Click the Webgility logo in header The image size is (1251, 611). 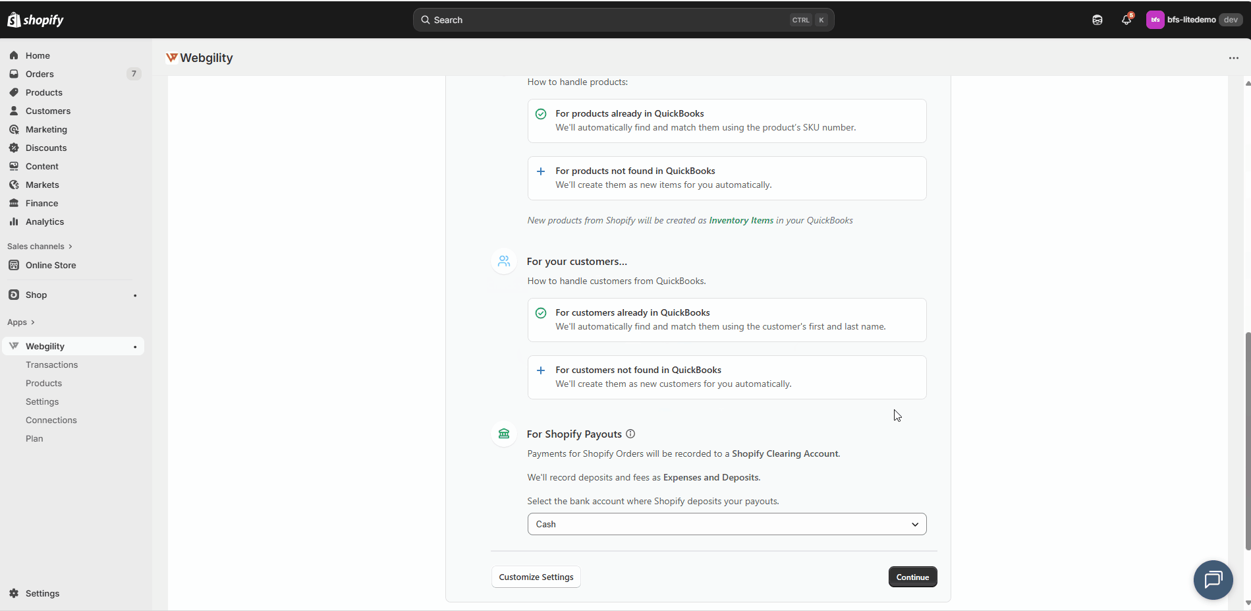[172, 58]
